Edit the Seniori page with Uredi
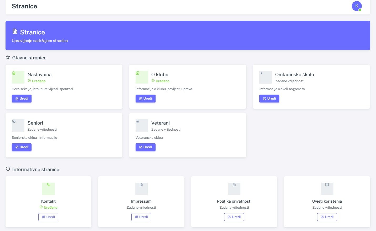 point(22,147)
